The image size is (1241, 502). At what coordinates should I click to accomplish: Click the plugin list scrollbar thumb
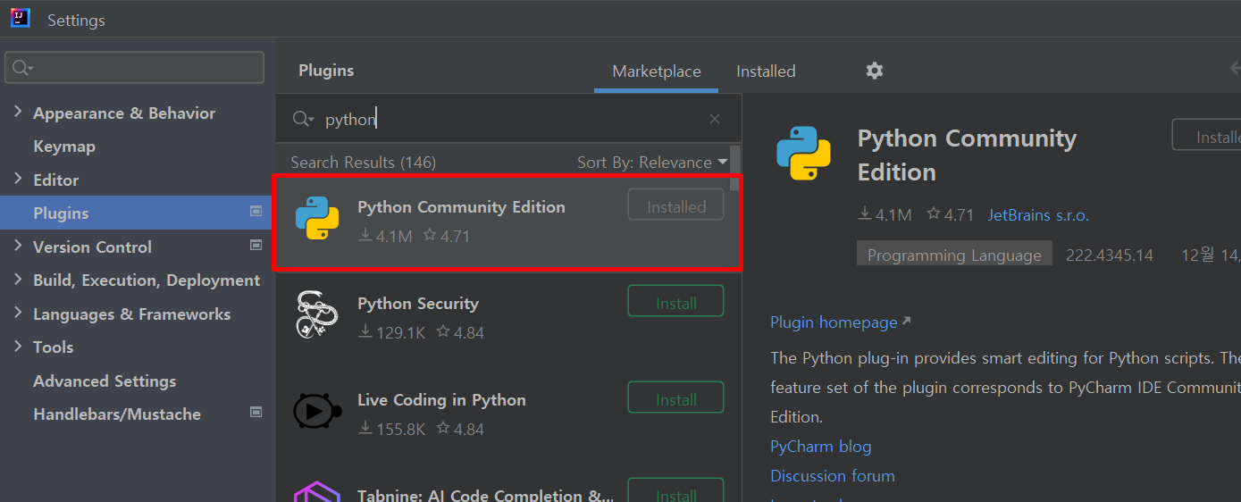[x=734, y=167]
